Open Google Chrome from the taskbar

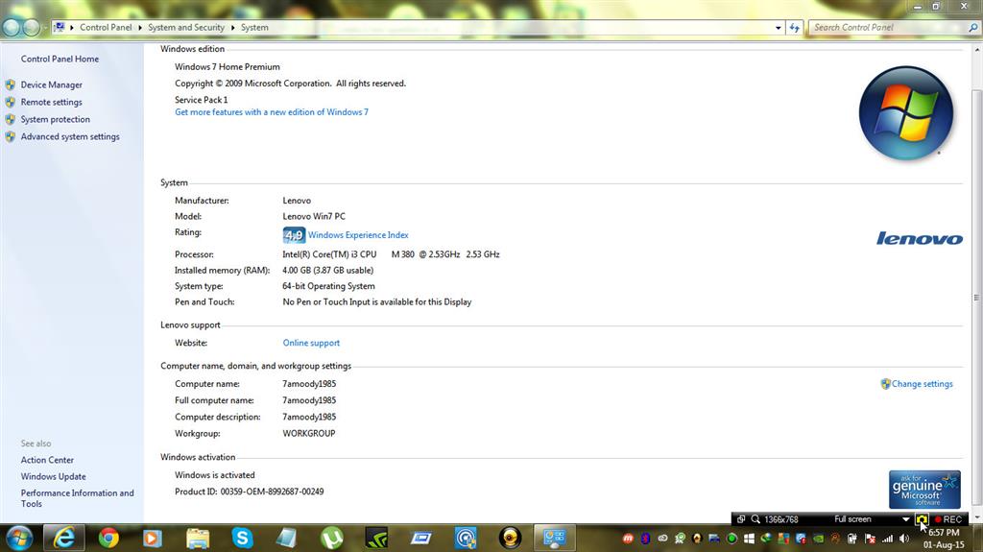(108, 539)
